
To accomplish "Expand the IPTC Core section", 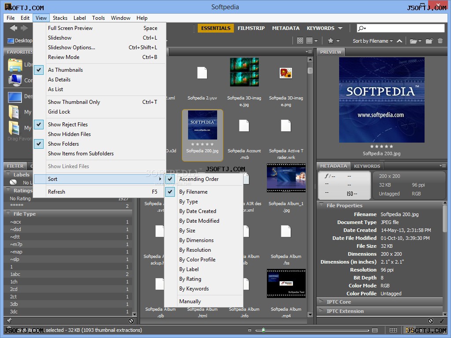I will click(321, 301).
